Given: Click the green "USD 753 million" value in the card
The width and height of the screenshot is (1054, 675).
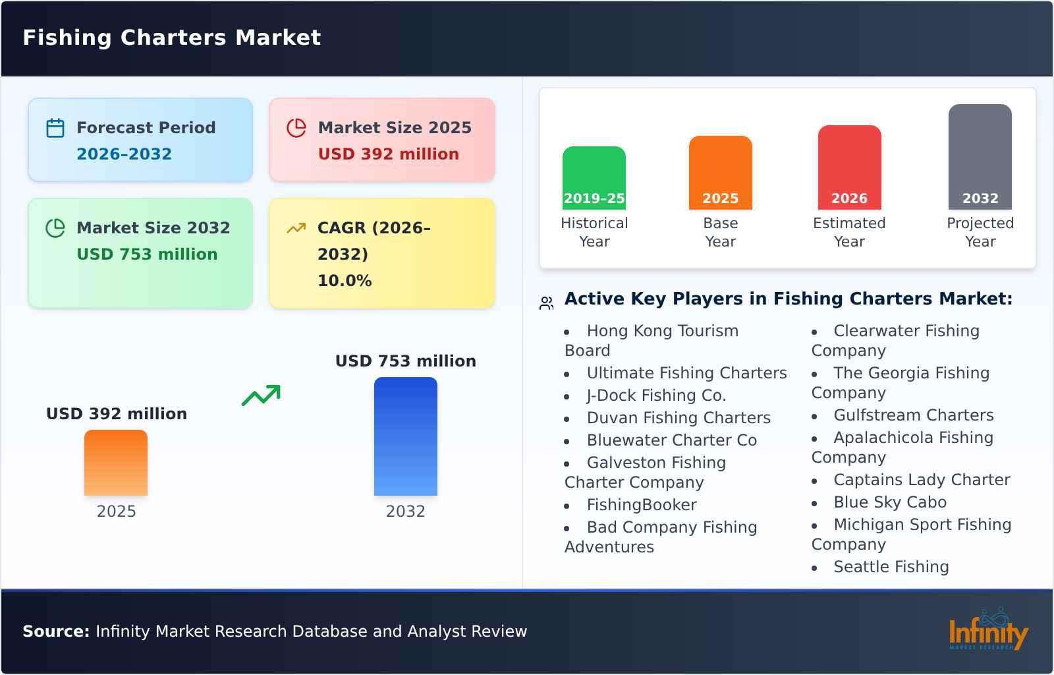Looking at the screenshot, I should point(148,254).
